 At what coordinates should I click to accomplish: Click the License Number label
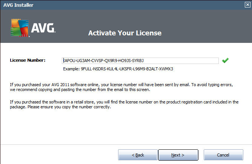[28, 60]
